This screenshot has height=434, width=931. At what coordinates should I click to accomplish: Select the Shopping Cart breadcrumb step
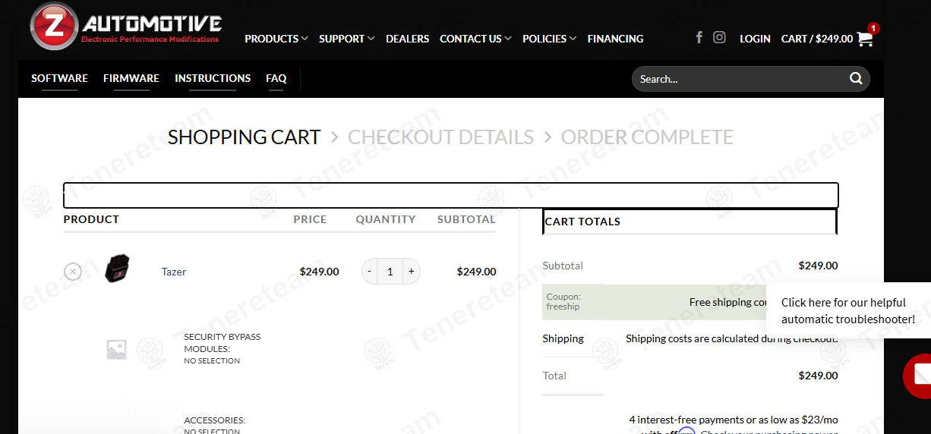pyautogui.click(x=244, y=137)
